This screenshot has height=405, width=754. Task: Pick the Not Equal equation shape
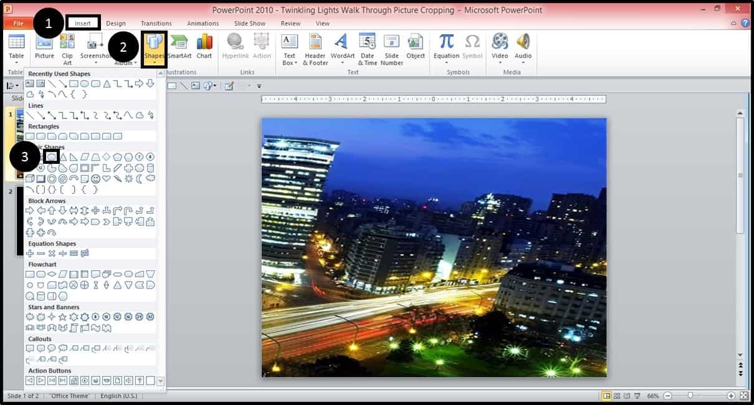(x=85, y=253)
